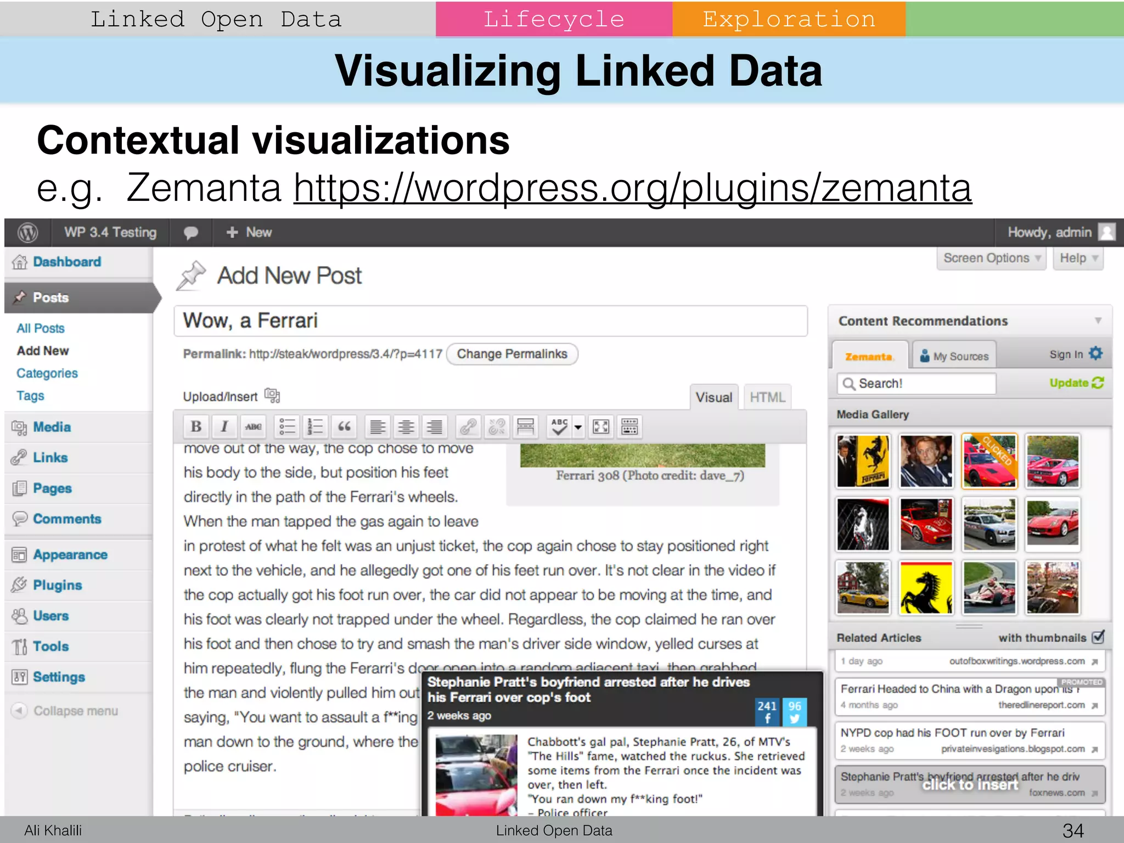Switch to the HTML editor tab
The height and width of the screenshot is (843, 1124).
coord(767,397)
